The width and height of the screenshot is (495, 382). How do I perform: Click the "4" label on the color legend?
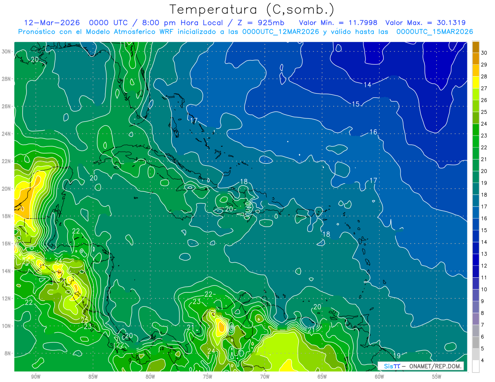click(x=483, y=360)
